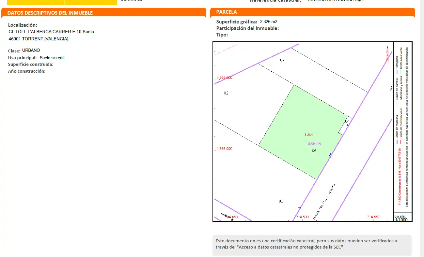Screen dimensions: 424x257
Task: Select the text "46901 TORRENT [VALENCIA]"
Action: 39,39
